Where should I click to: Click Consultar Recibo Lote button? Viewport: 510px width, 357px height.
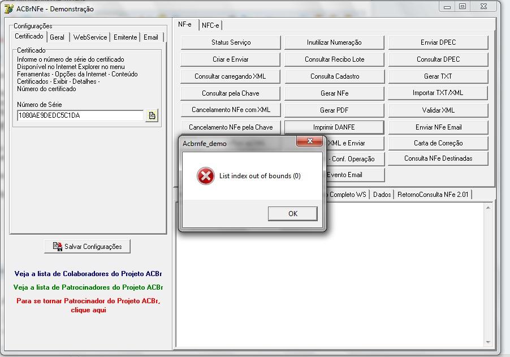tap(334, 59)
